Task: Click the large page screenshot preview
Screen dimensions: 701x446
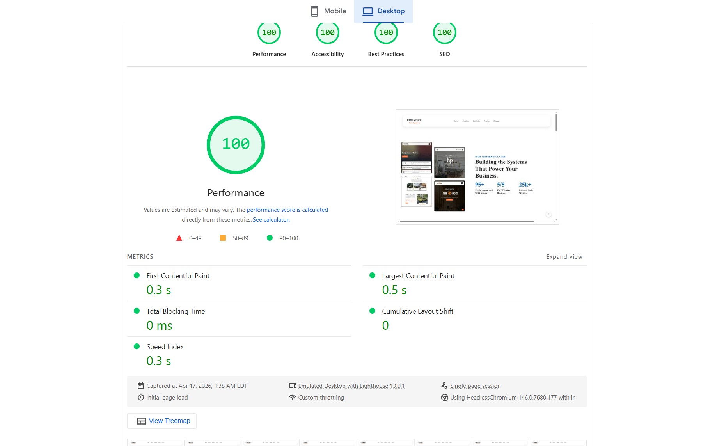Action: pos(477,167)
